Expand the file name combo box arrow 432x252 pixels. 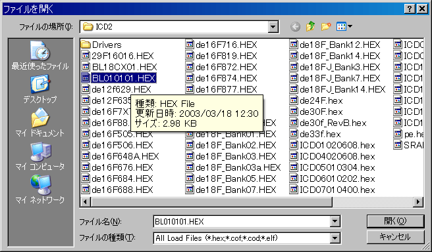[x=335, y=222]
